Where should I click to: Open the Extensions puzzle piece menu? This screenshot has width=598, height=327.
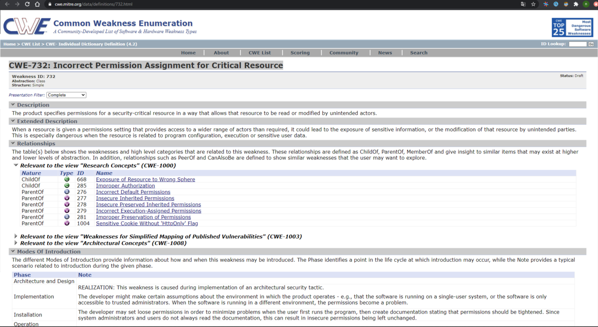[576, 4]
